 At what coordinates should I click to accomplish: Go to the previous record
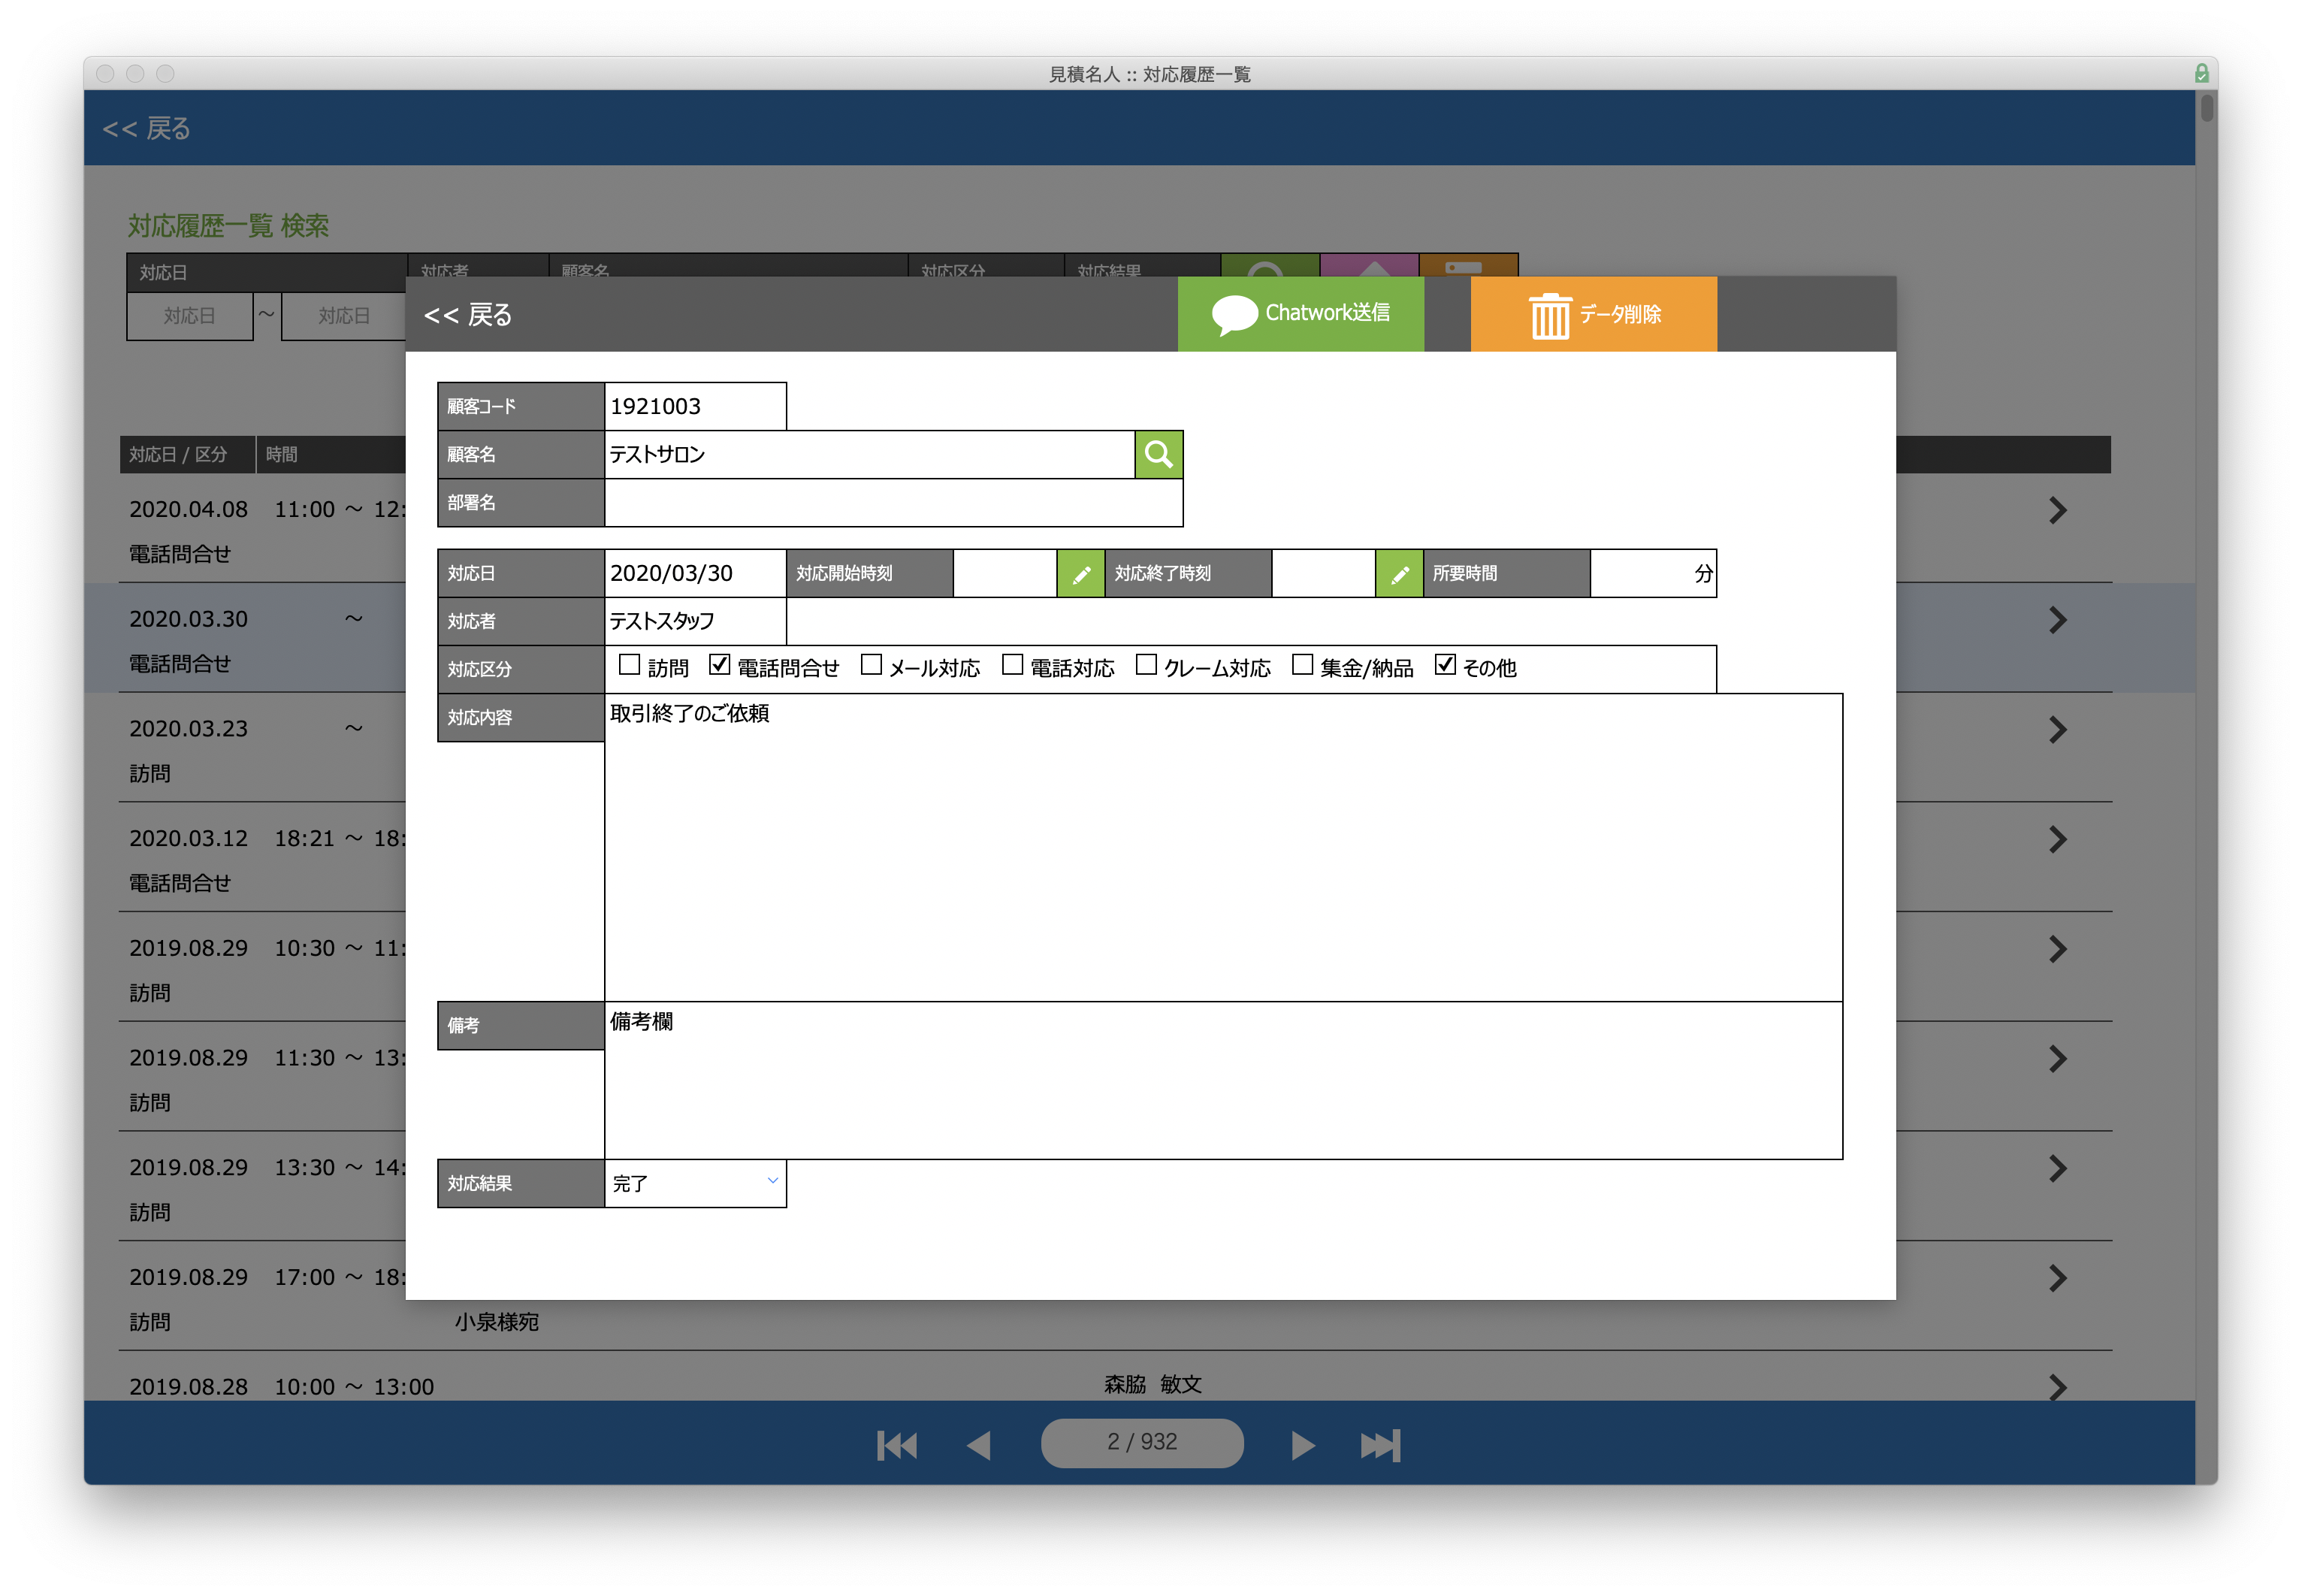tap(980, 1445)
